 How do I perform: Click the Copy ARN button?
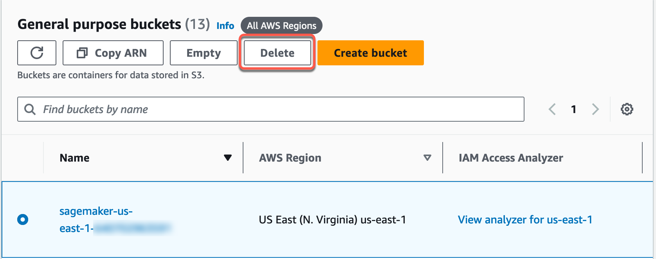[113, 53]
